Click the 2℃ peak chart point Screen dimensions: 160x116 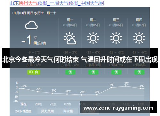(x=126, y=86)
